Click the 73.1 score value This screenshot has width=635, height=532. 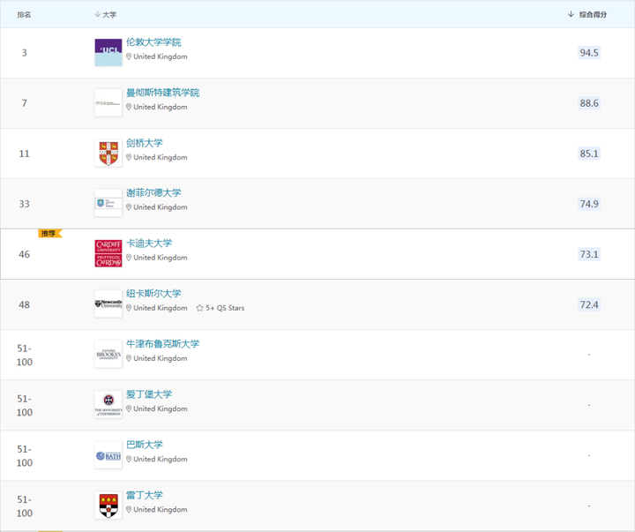pos(589,254)
